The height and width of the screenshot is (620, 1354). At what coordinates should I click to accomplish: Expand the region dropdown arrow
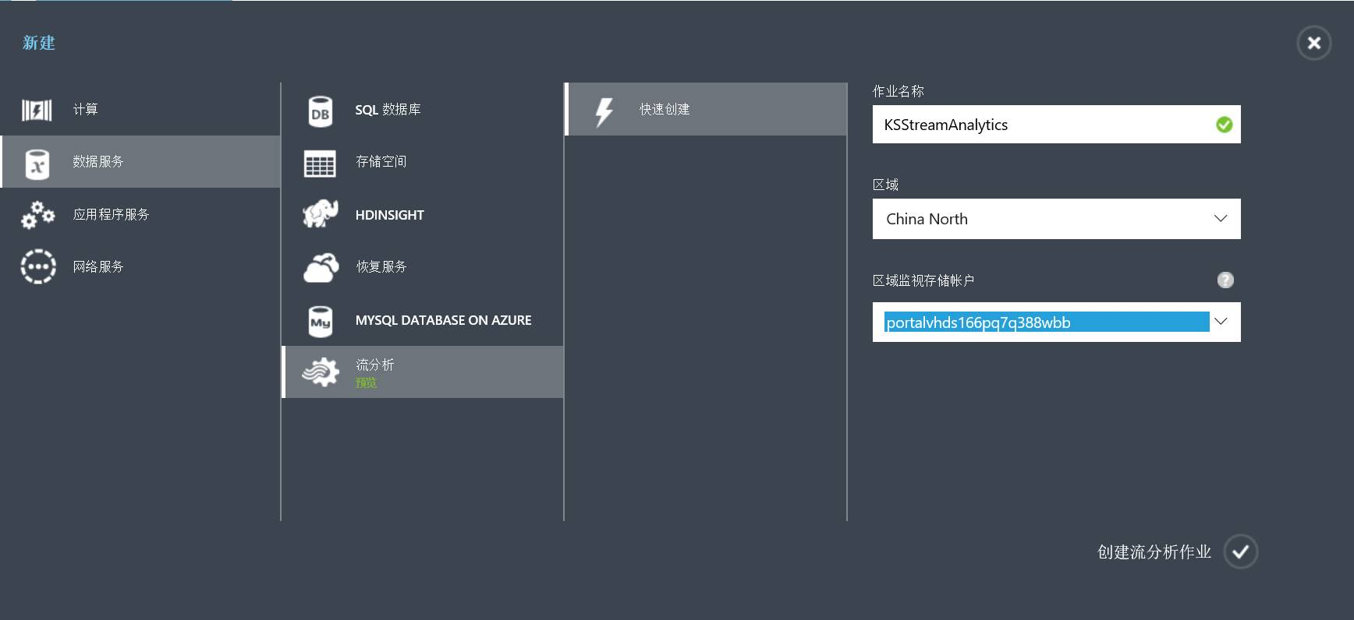[1221, 219]
